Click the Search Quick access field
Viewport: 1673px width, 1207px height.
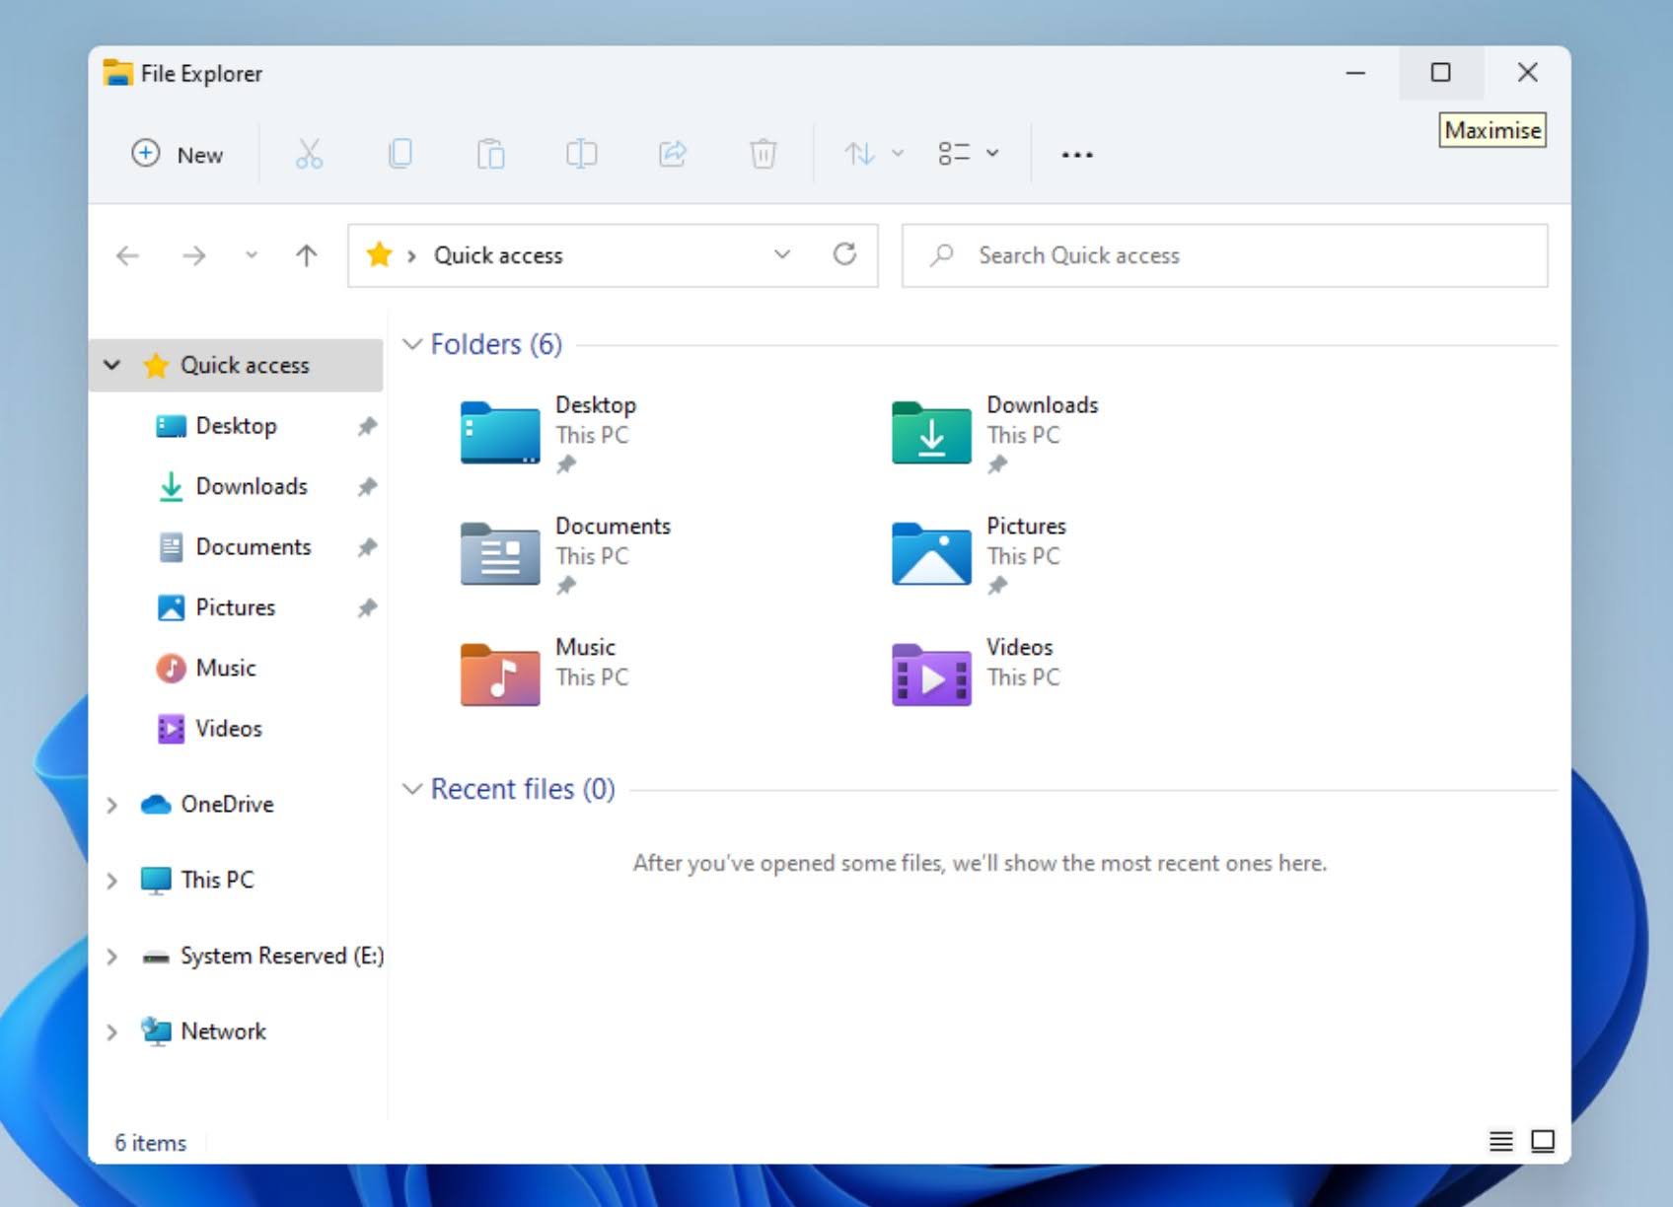(x=1224, y=255)
